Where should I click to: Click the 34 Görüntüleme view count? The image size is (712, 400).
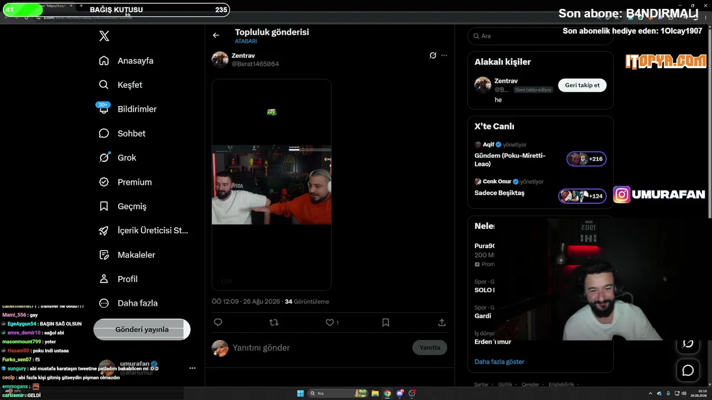307,302
